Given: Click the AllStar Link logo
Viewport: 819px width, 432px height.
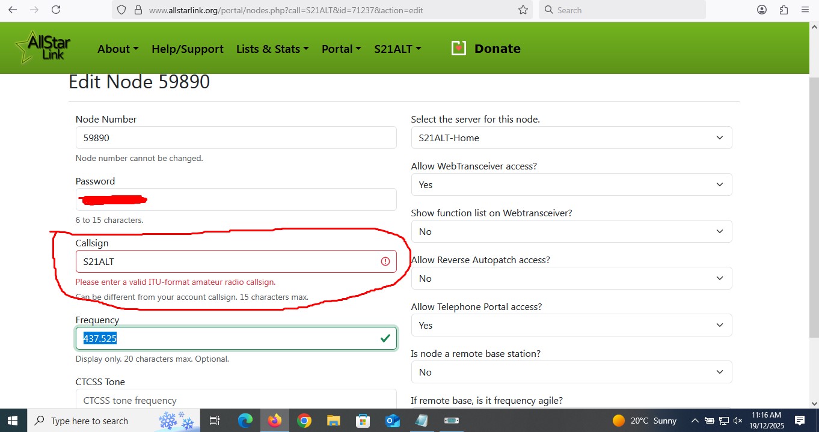Looking at the screenshot, I should [43, 48].
